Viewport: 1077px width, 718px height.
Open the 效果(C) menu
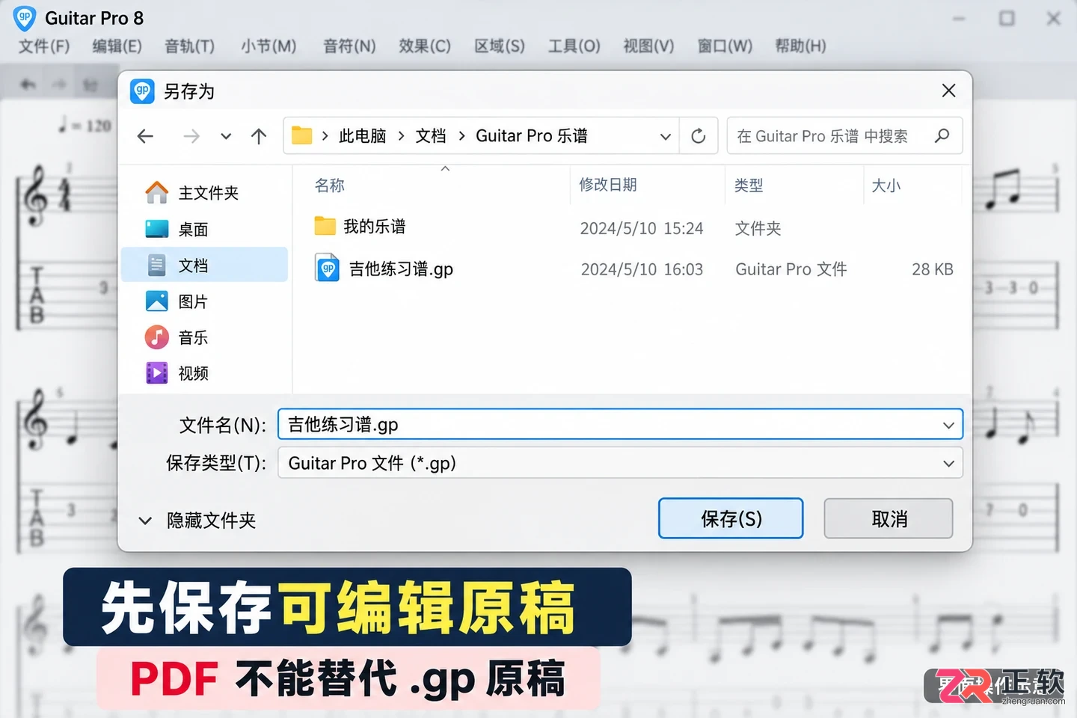pyautogui.click(x=425, y=46)
